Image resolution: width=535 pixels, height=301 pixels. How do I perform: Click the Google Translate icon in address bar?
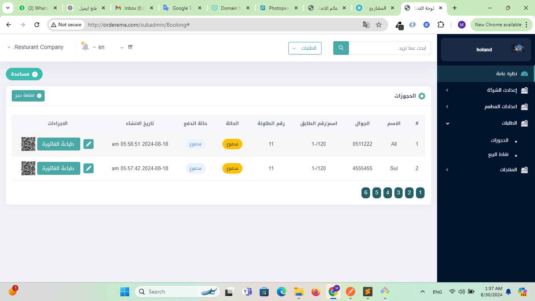[x=366, y=25]
